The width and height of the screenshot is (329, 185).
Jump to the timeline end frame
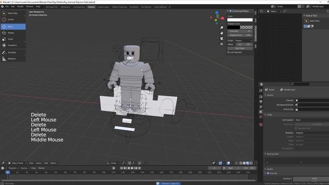(x=139, y=168)
